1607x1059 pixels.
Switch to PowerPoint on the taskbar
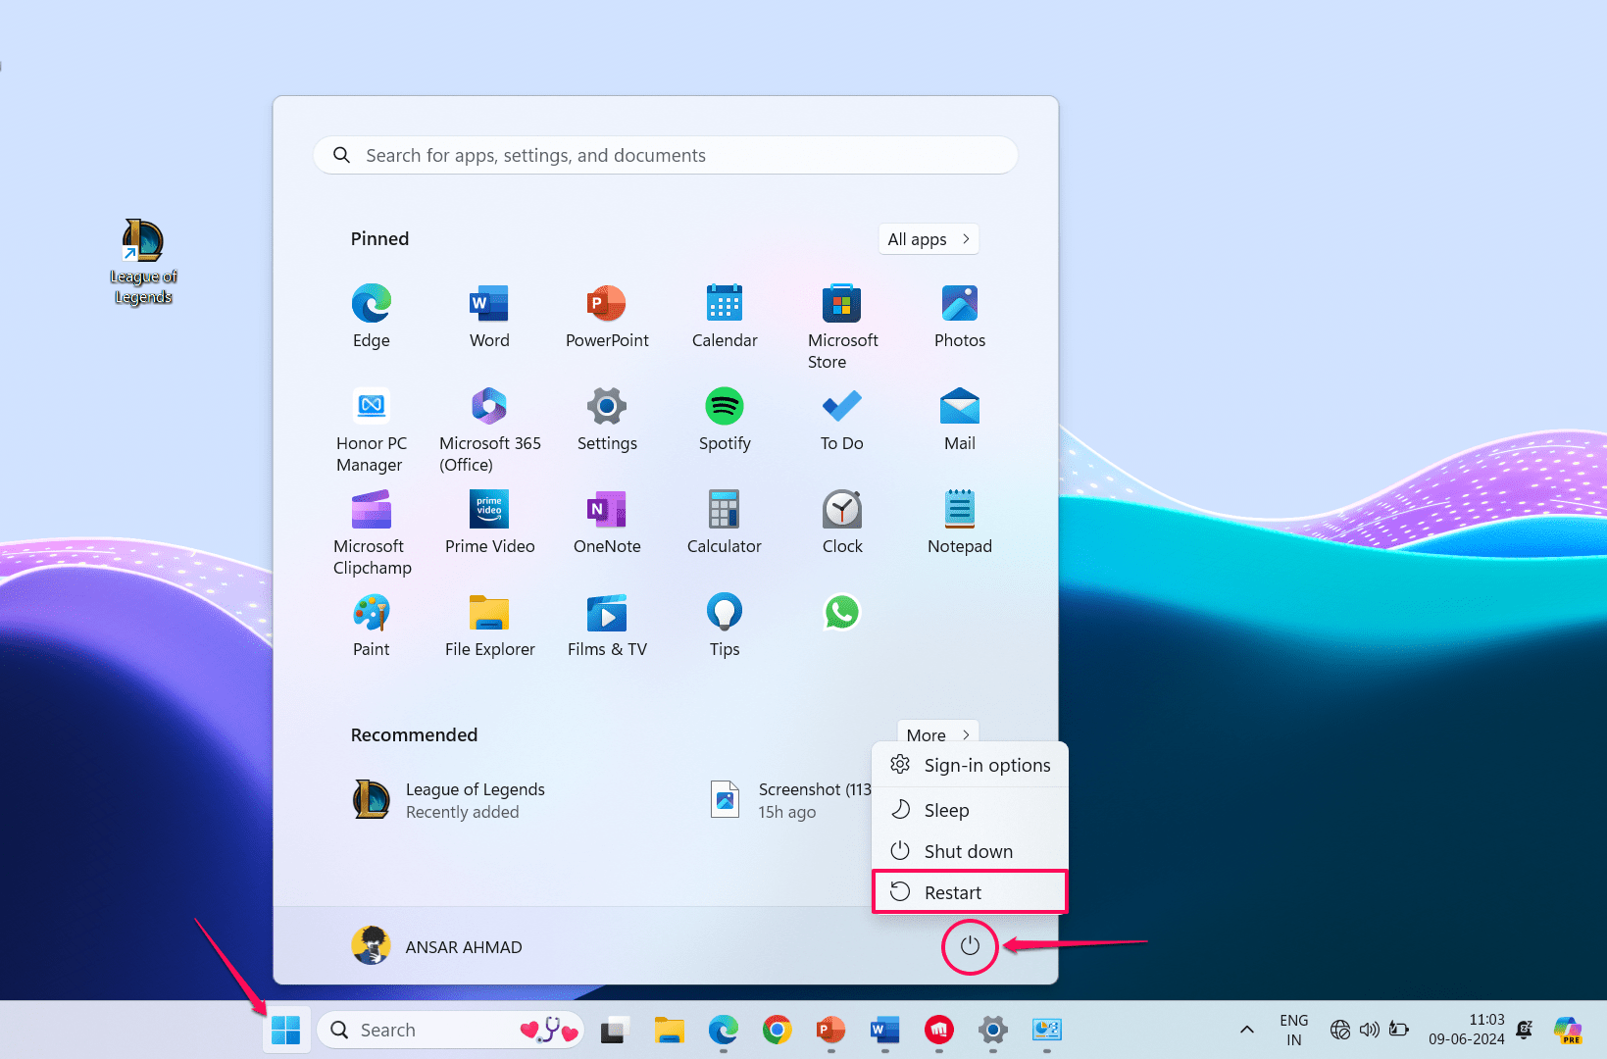pos(831,1030)
